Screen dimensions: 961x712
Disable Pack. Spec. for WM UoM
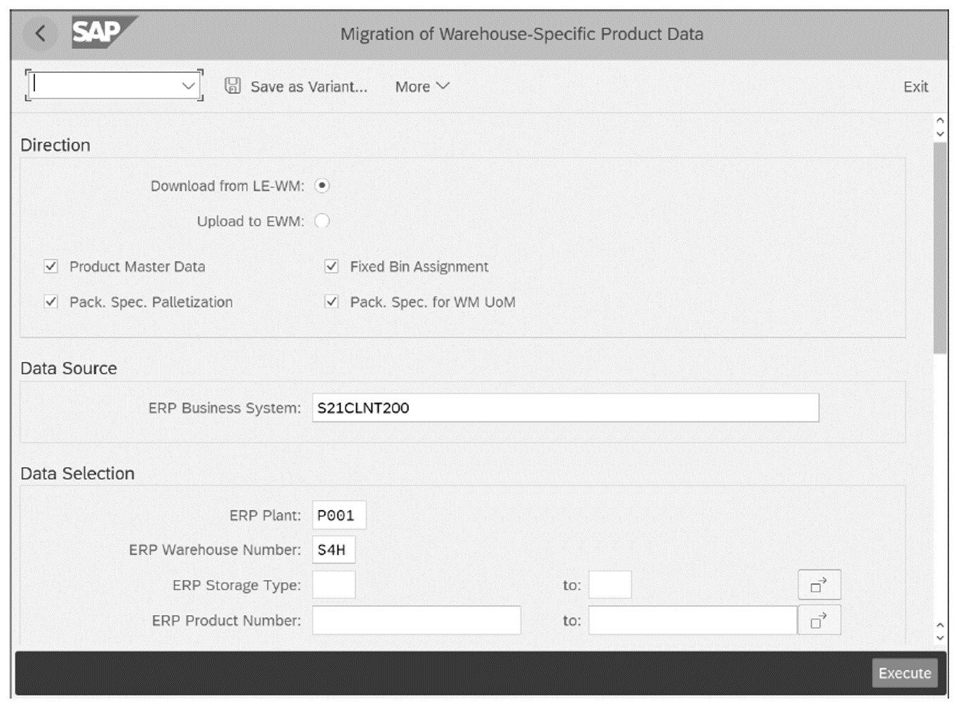[331, 302]
